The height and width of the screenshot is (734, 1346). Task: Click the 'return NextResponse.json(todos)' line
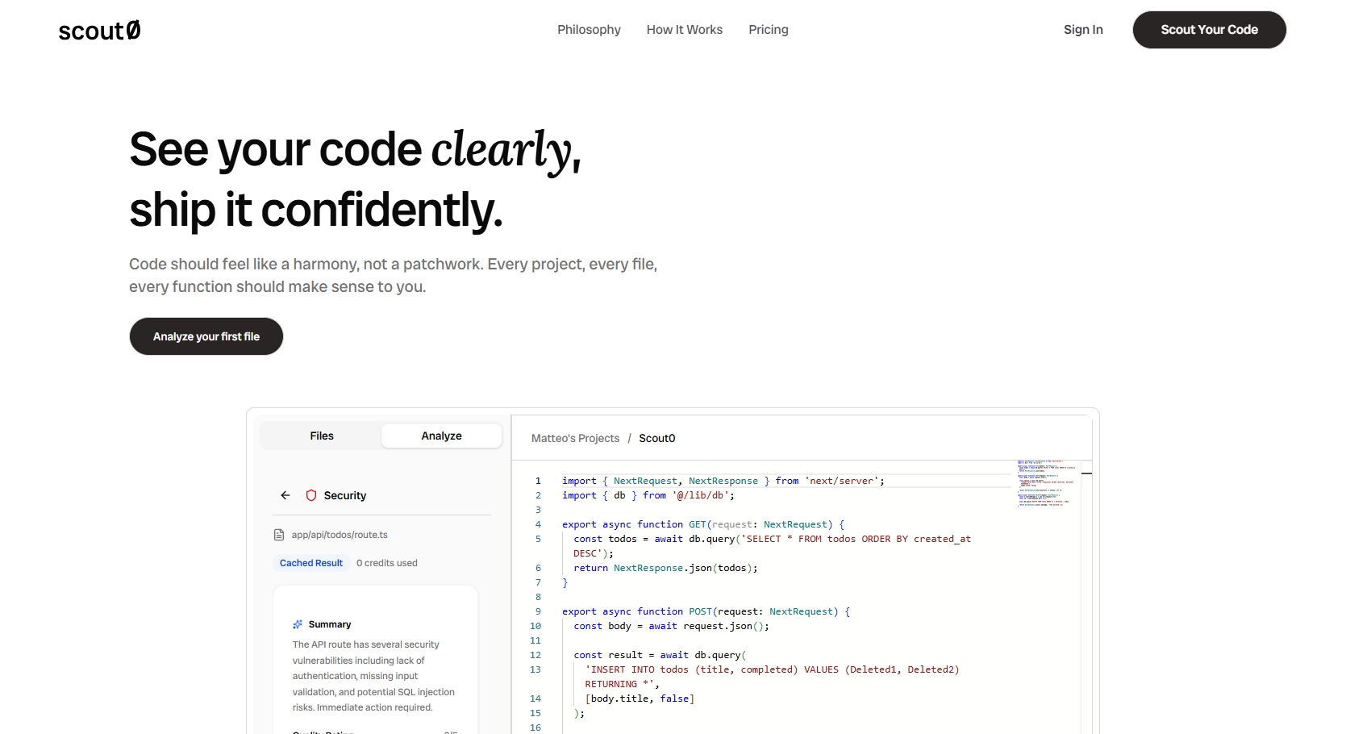coord(666,568)
